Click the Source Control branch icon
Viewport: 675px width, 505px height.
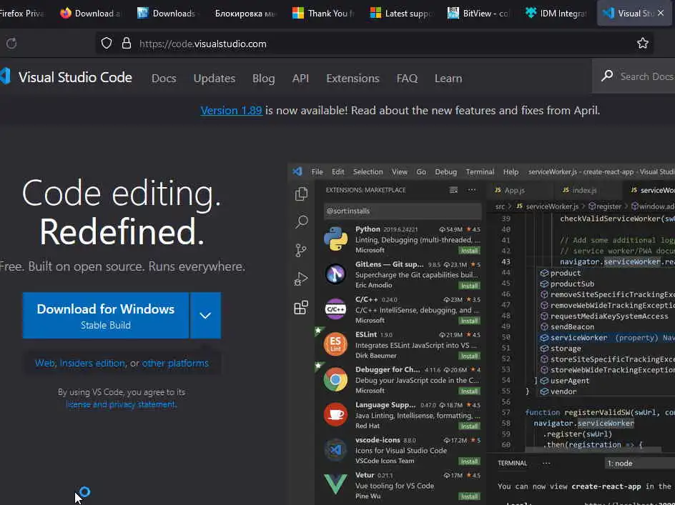(301, 250)
